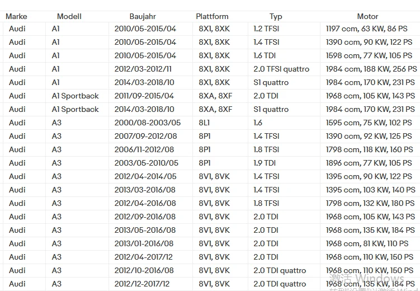
Task: Select the 2000/08-2003/05 Baujahr cell
Action: tap(150, 123)
